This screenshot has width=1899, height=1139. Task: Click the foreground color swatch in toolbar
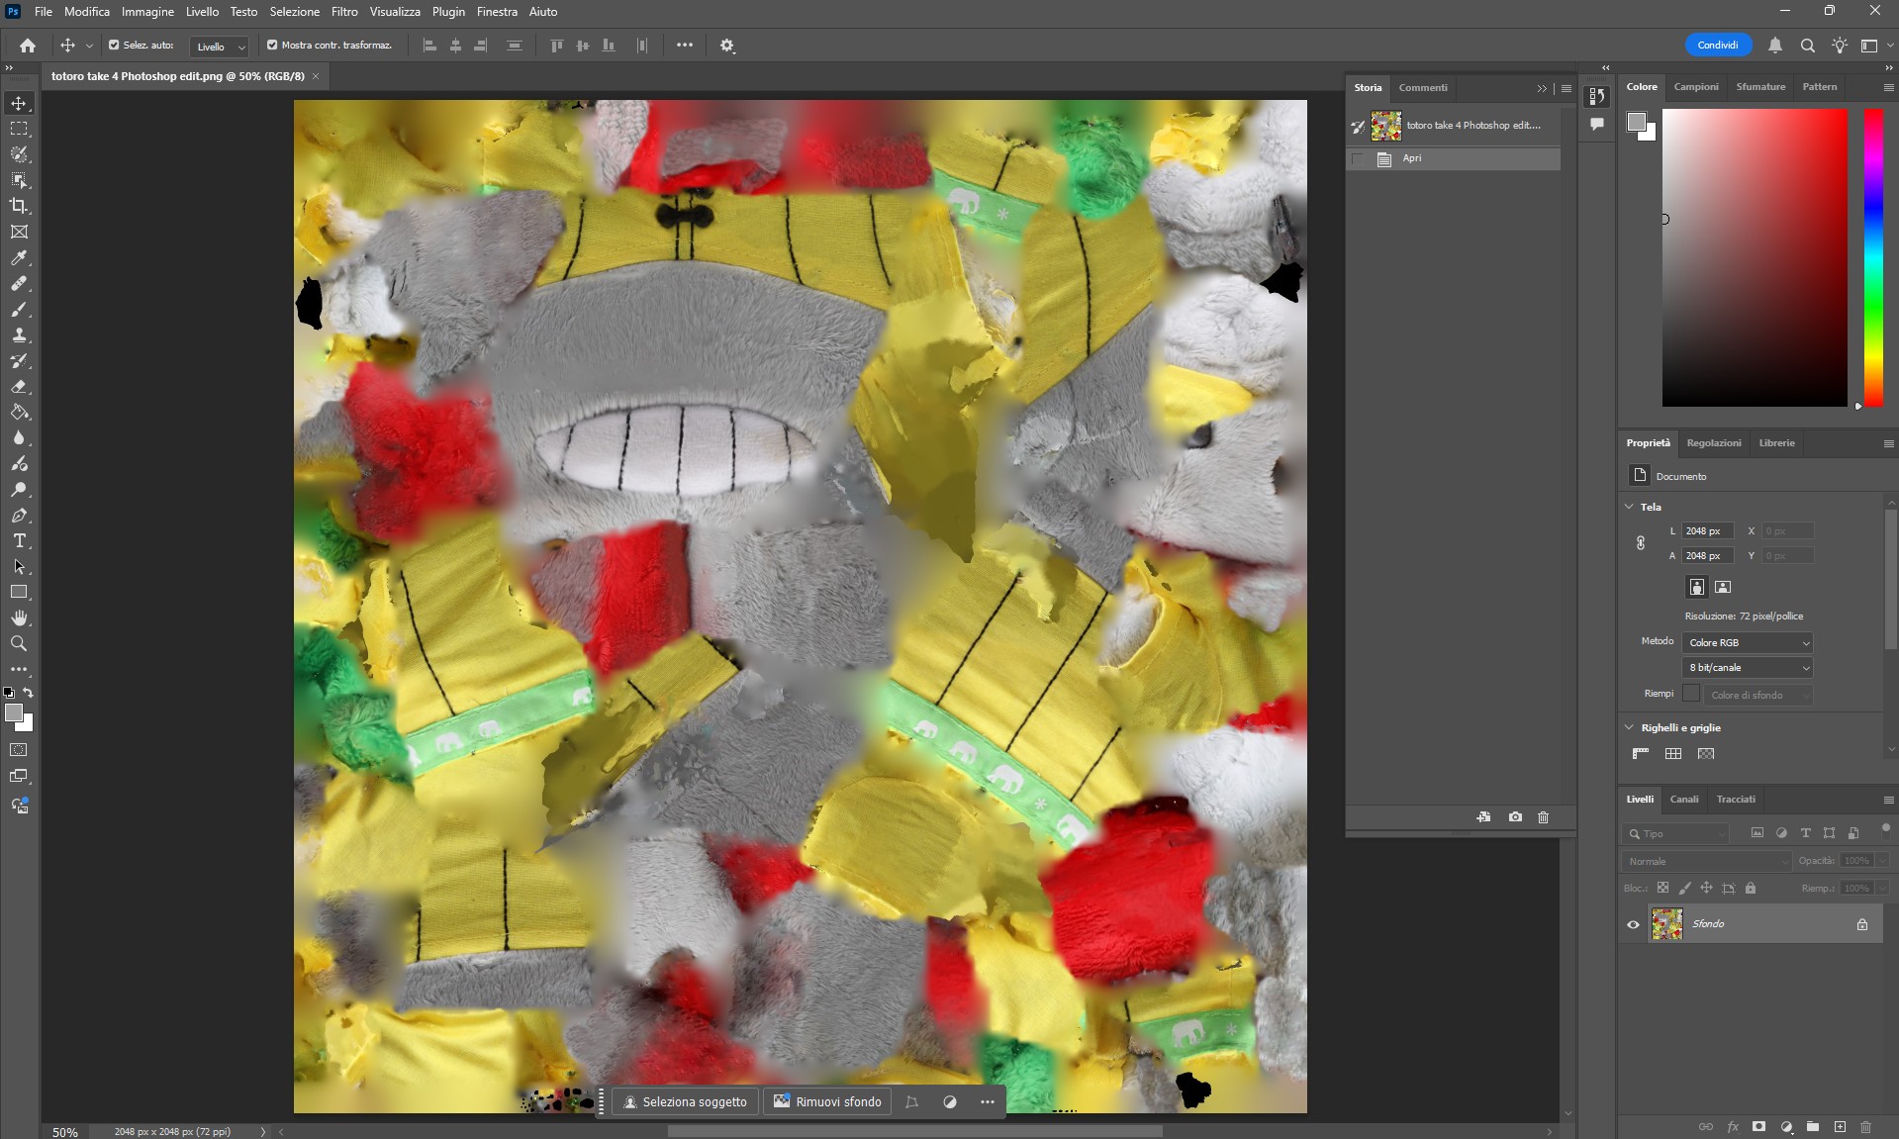click(14, 713)
